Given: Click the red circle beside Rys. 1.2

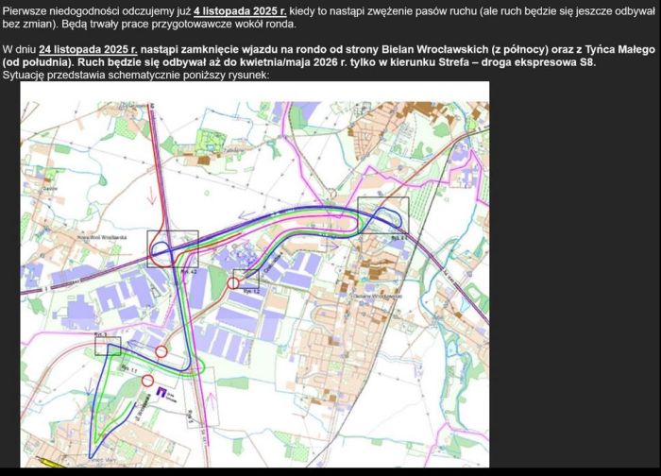Looking at the screenshot, I should click(x=234, y=283).
